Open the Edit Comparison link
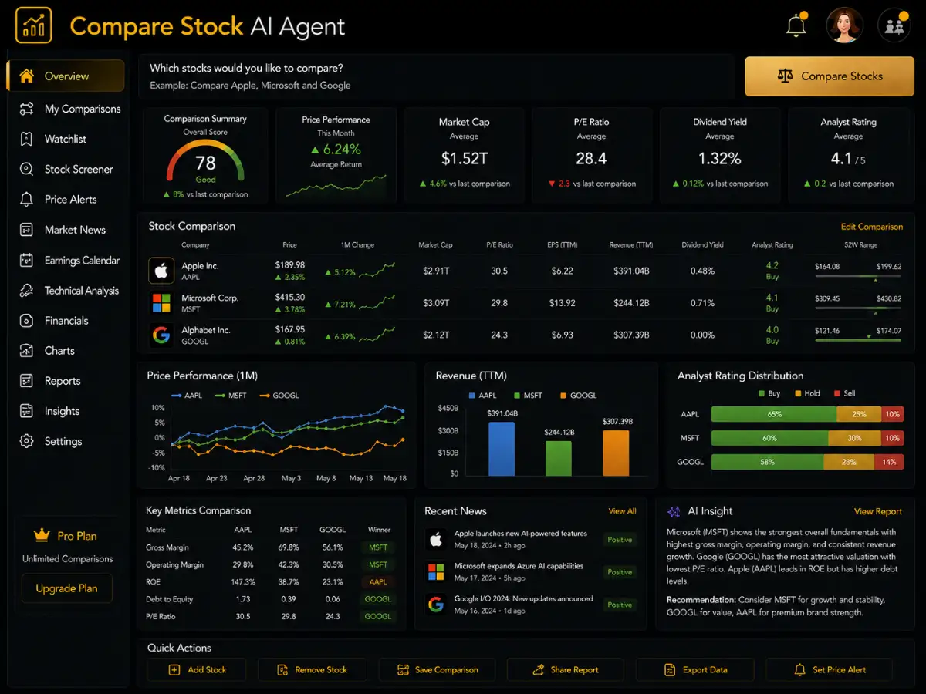This screenshot has width=926, height=694. [x=871, y=227]
